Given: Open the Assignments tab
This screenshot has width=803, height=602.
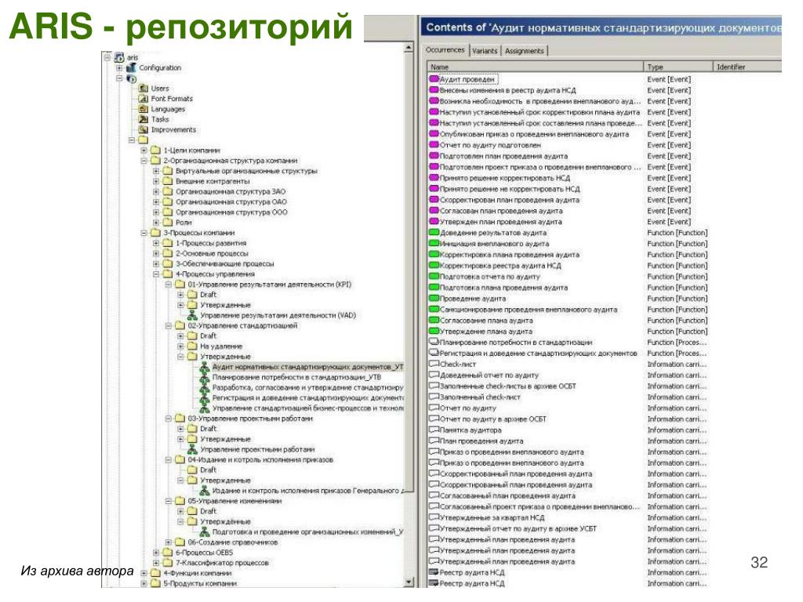Looking at the screenshot, I should (x=525, y=51).
